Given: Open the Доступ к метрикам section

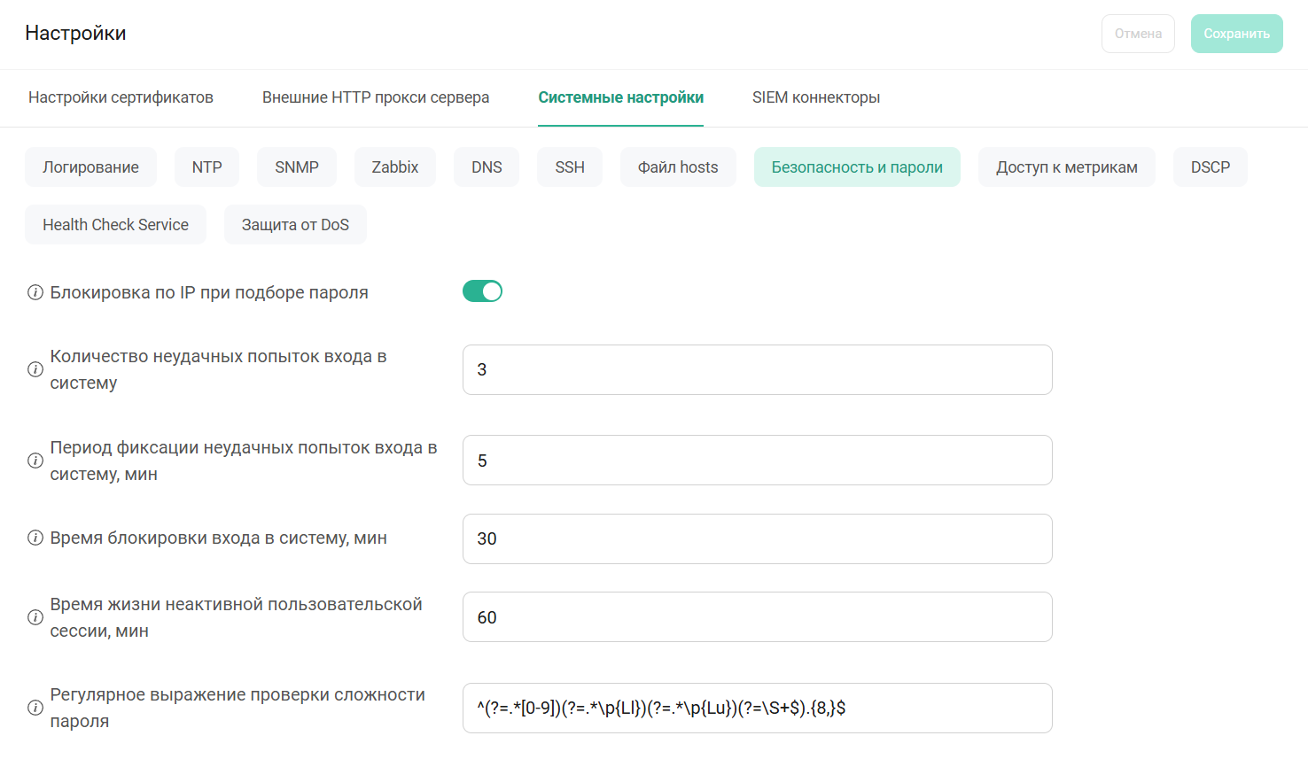Looking at the screenshot, I should (x=1066, y=167).
